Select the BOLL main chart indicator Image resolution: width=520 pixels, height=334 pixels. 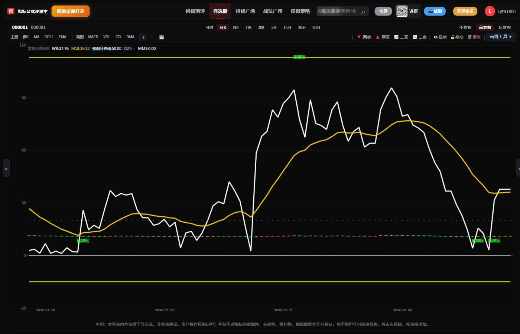click(x=49, y=37)
